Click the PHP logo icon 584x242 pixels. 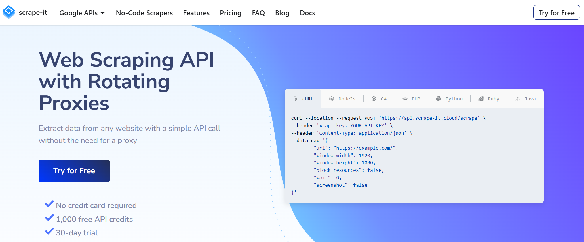pyautogui.click(x=405, y=99)
